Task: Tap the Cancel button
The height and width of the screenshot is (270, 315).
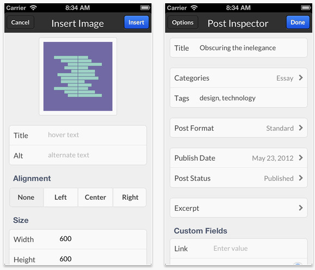Action: tap(20, 22)
